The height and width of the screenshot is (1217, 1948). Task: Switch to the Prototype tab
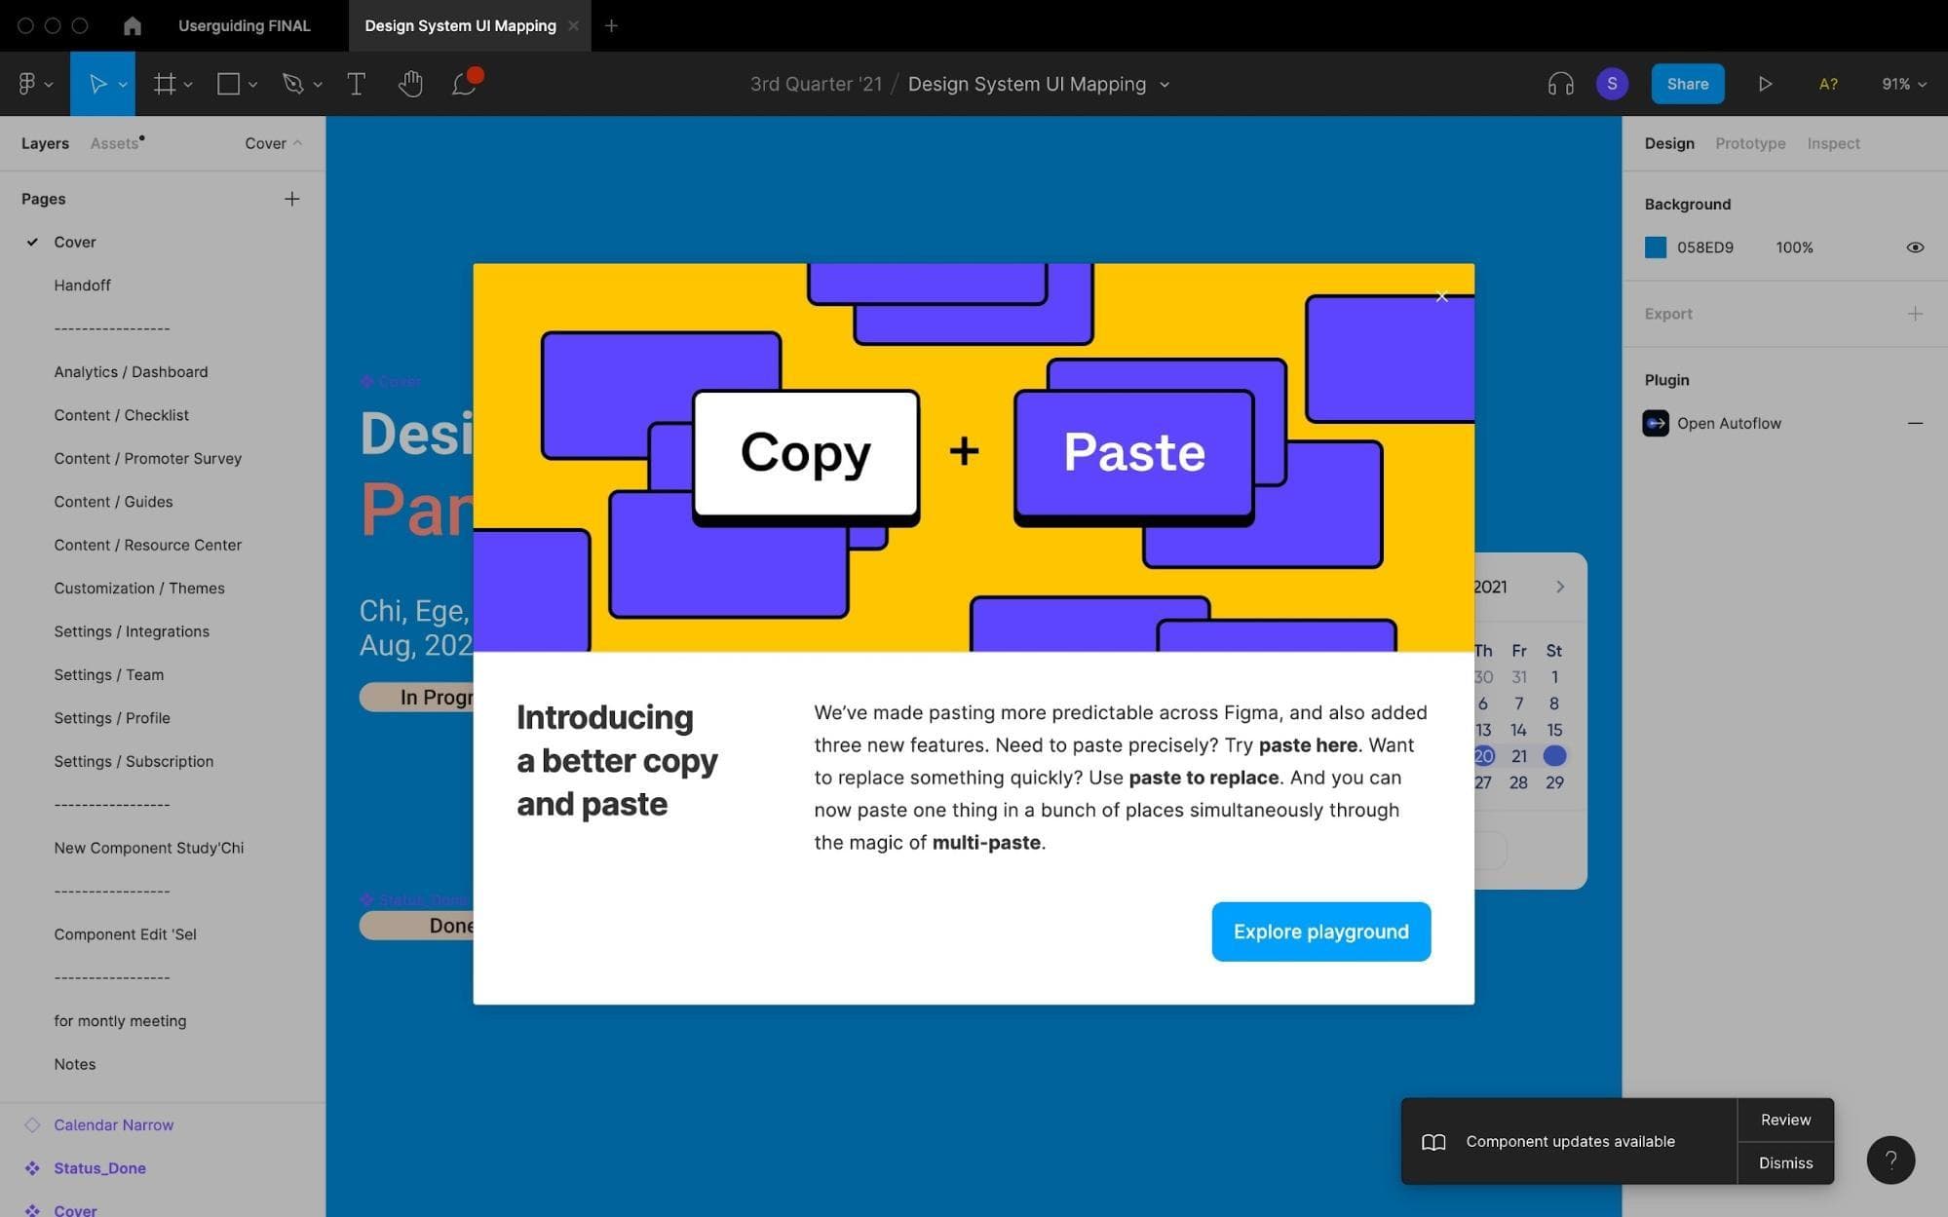(x=1750, y=143)
